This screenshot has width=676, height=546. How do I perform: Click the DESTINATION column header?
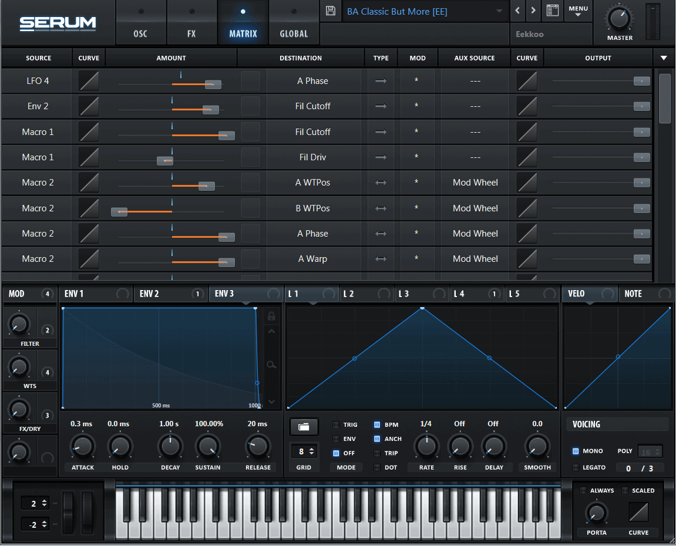click(301, 58)
